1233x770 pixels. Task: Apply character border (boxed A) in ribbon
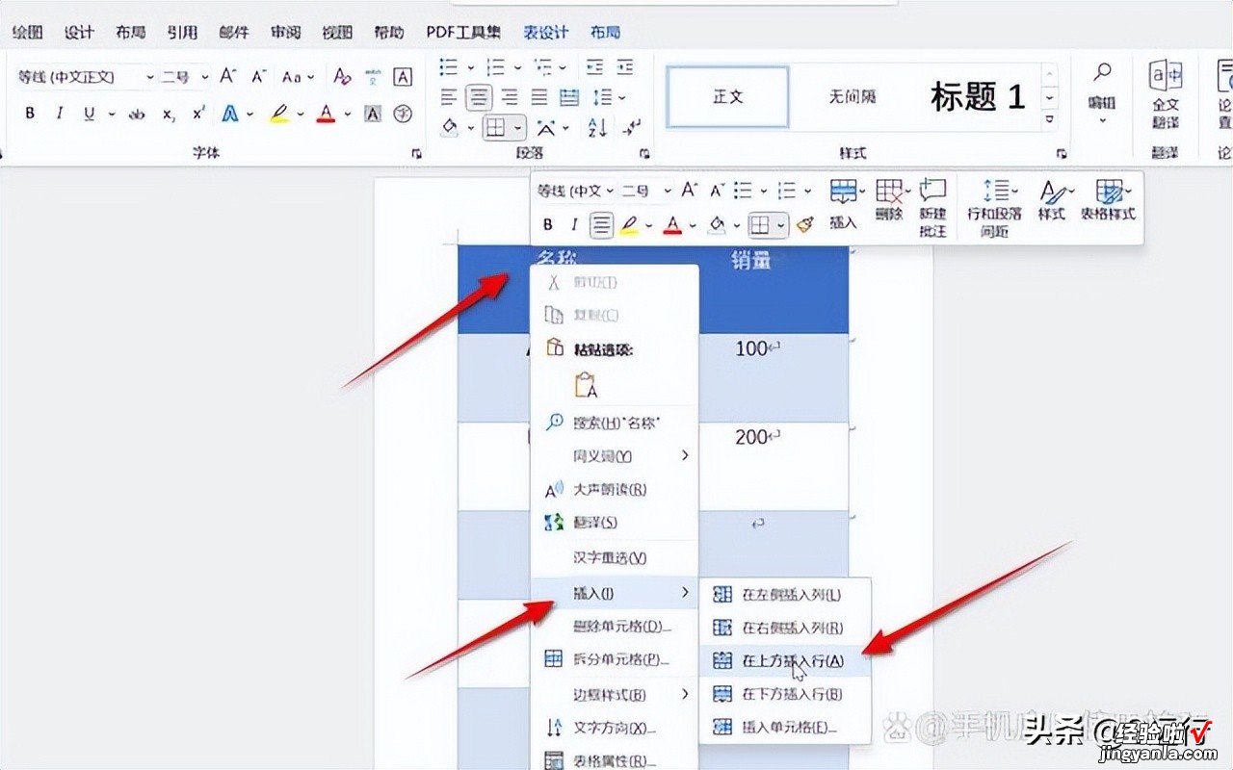click(x=403, y=77)
